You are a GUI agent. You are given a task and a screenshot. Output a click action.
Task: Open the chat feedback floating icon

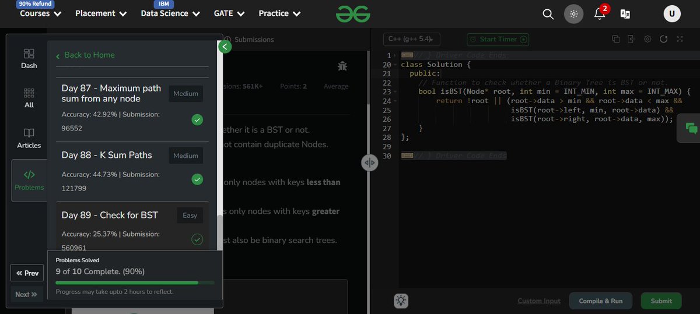click(691, 128)
